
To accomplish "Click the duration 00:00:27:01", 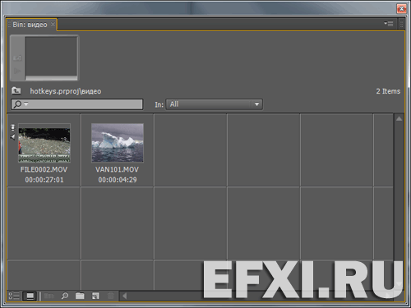I will 44,180.
